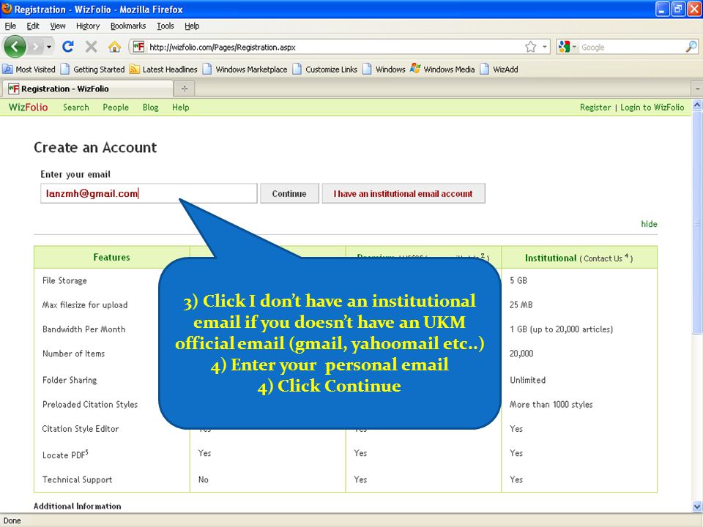This screenshot has height=527, width=703.
Task: Open the File menu
Action: [10, 26]
